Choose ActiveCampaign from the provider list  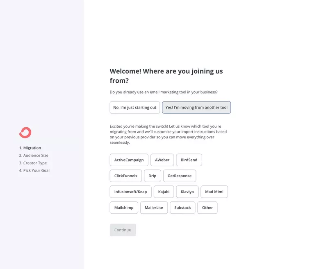point(129,160)
